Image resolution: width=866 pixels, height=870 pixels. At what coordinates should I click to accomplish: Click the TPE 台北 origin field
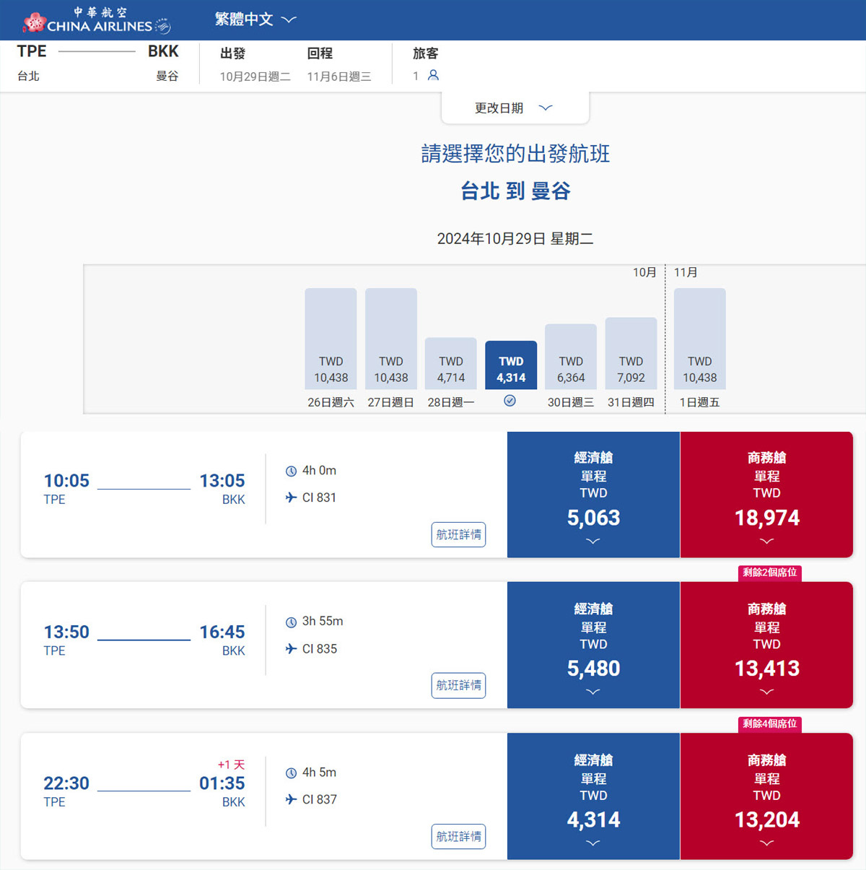click(x=32, y=63)
